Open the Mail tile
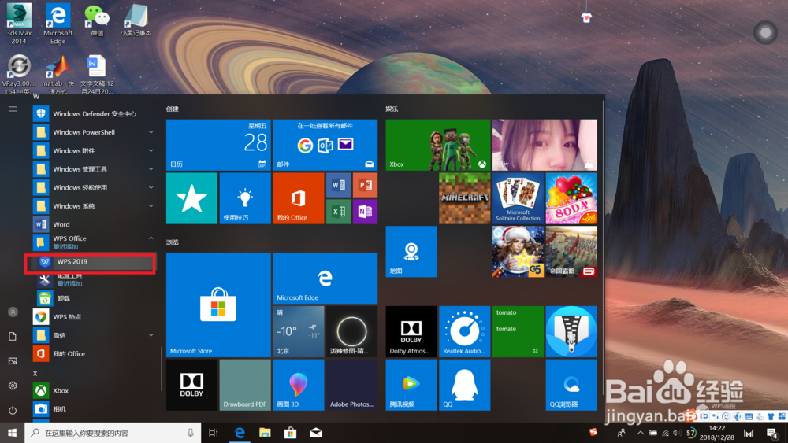This screenshot has width=788, height=443. [x=325, y=145]
